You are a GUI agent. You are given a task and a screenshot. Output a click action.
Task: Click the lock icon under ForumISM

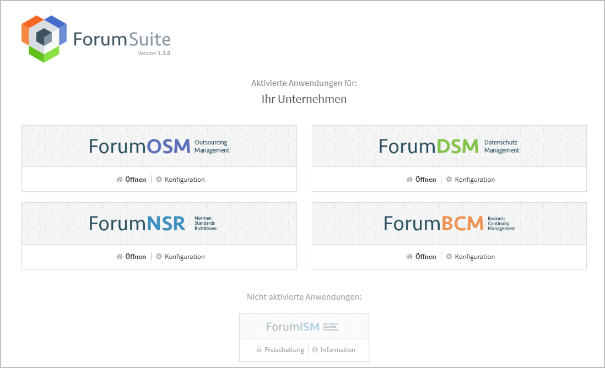259,350
